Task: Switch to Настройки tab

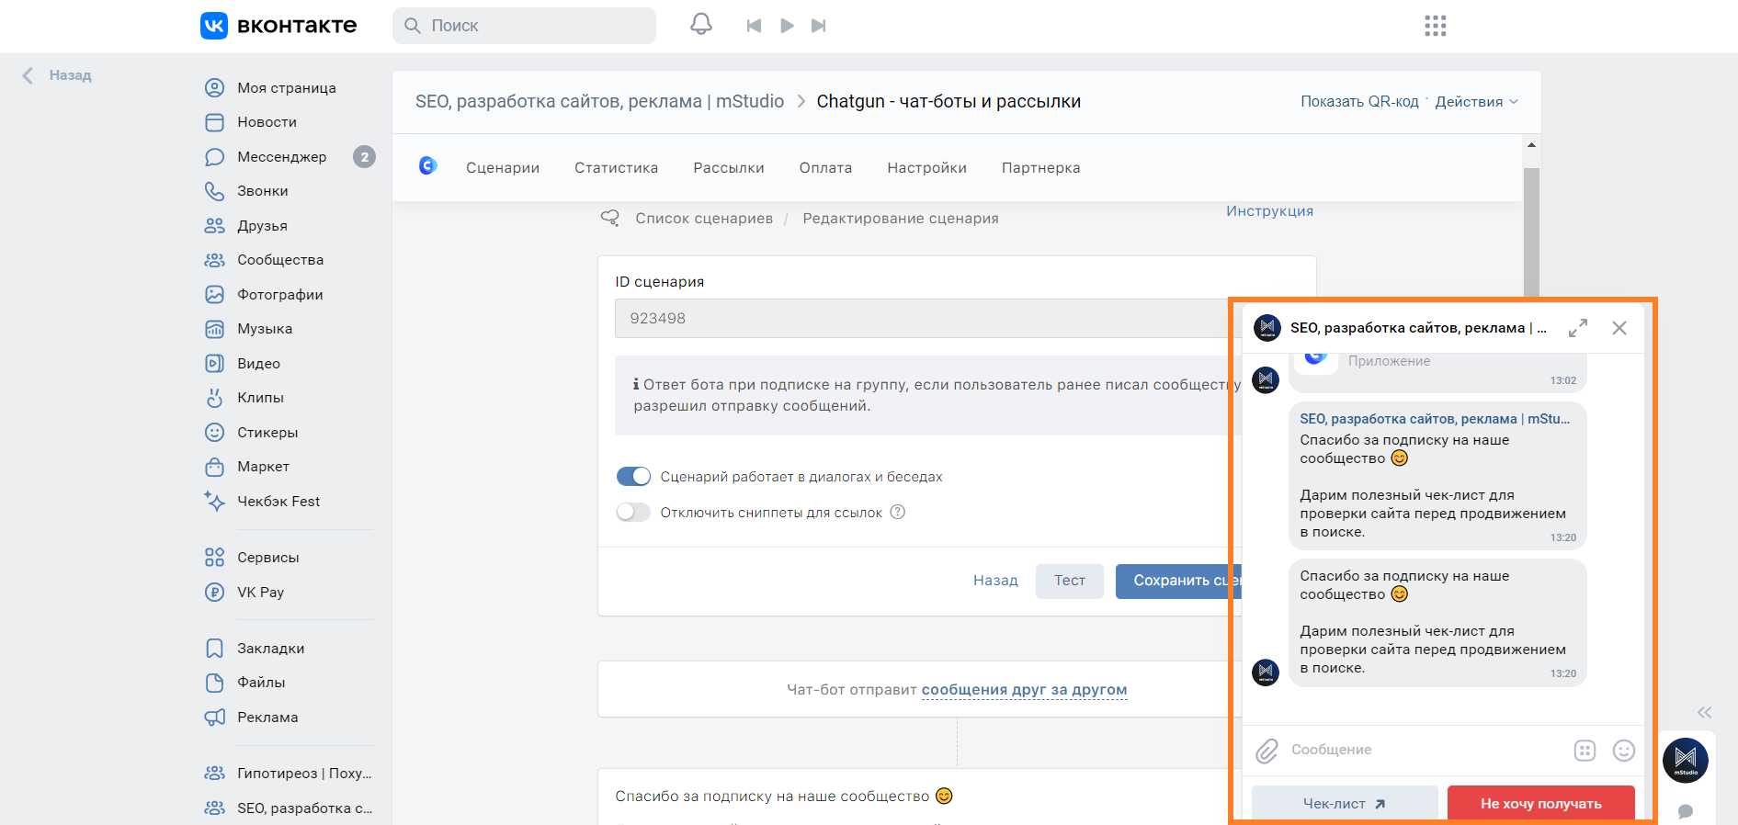Action: click(926, 168)
